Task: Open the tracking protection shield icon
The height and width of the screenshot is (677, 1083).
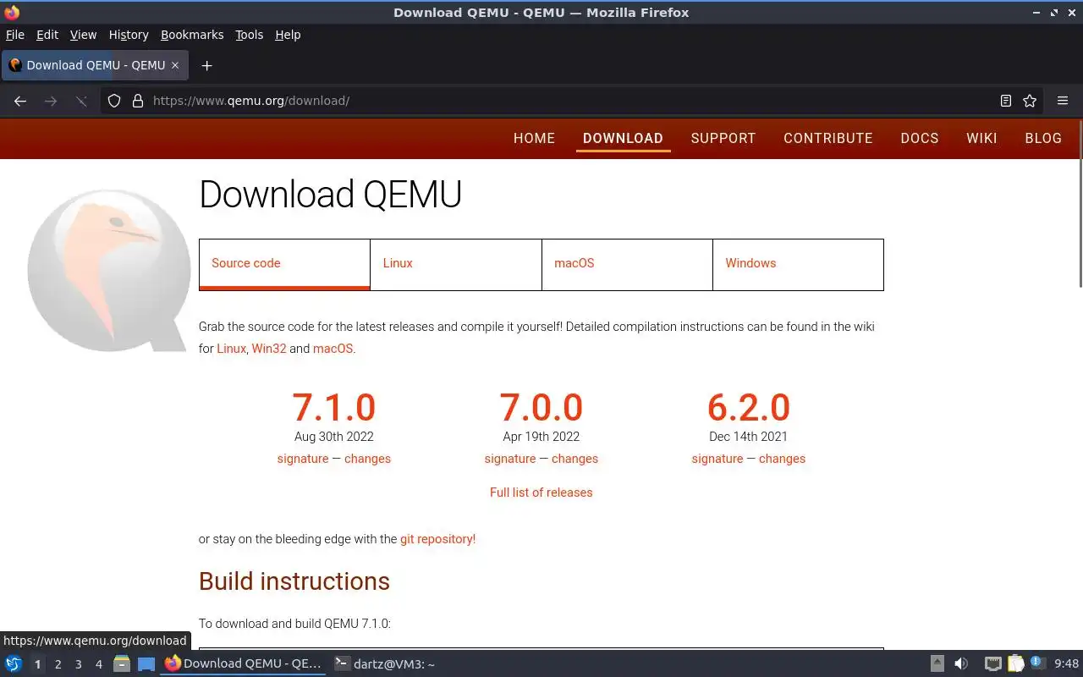Action: [114, 101]
